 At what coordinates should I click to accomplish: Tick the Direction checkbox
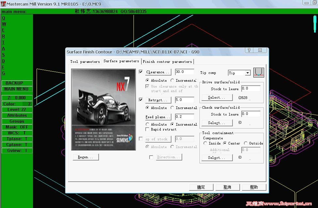151,157
